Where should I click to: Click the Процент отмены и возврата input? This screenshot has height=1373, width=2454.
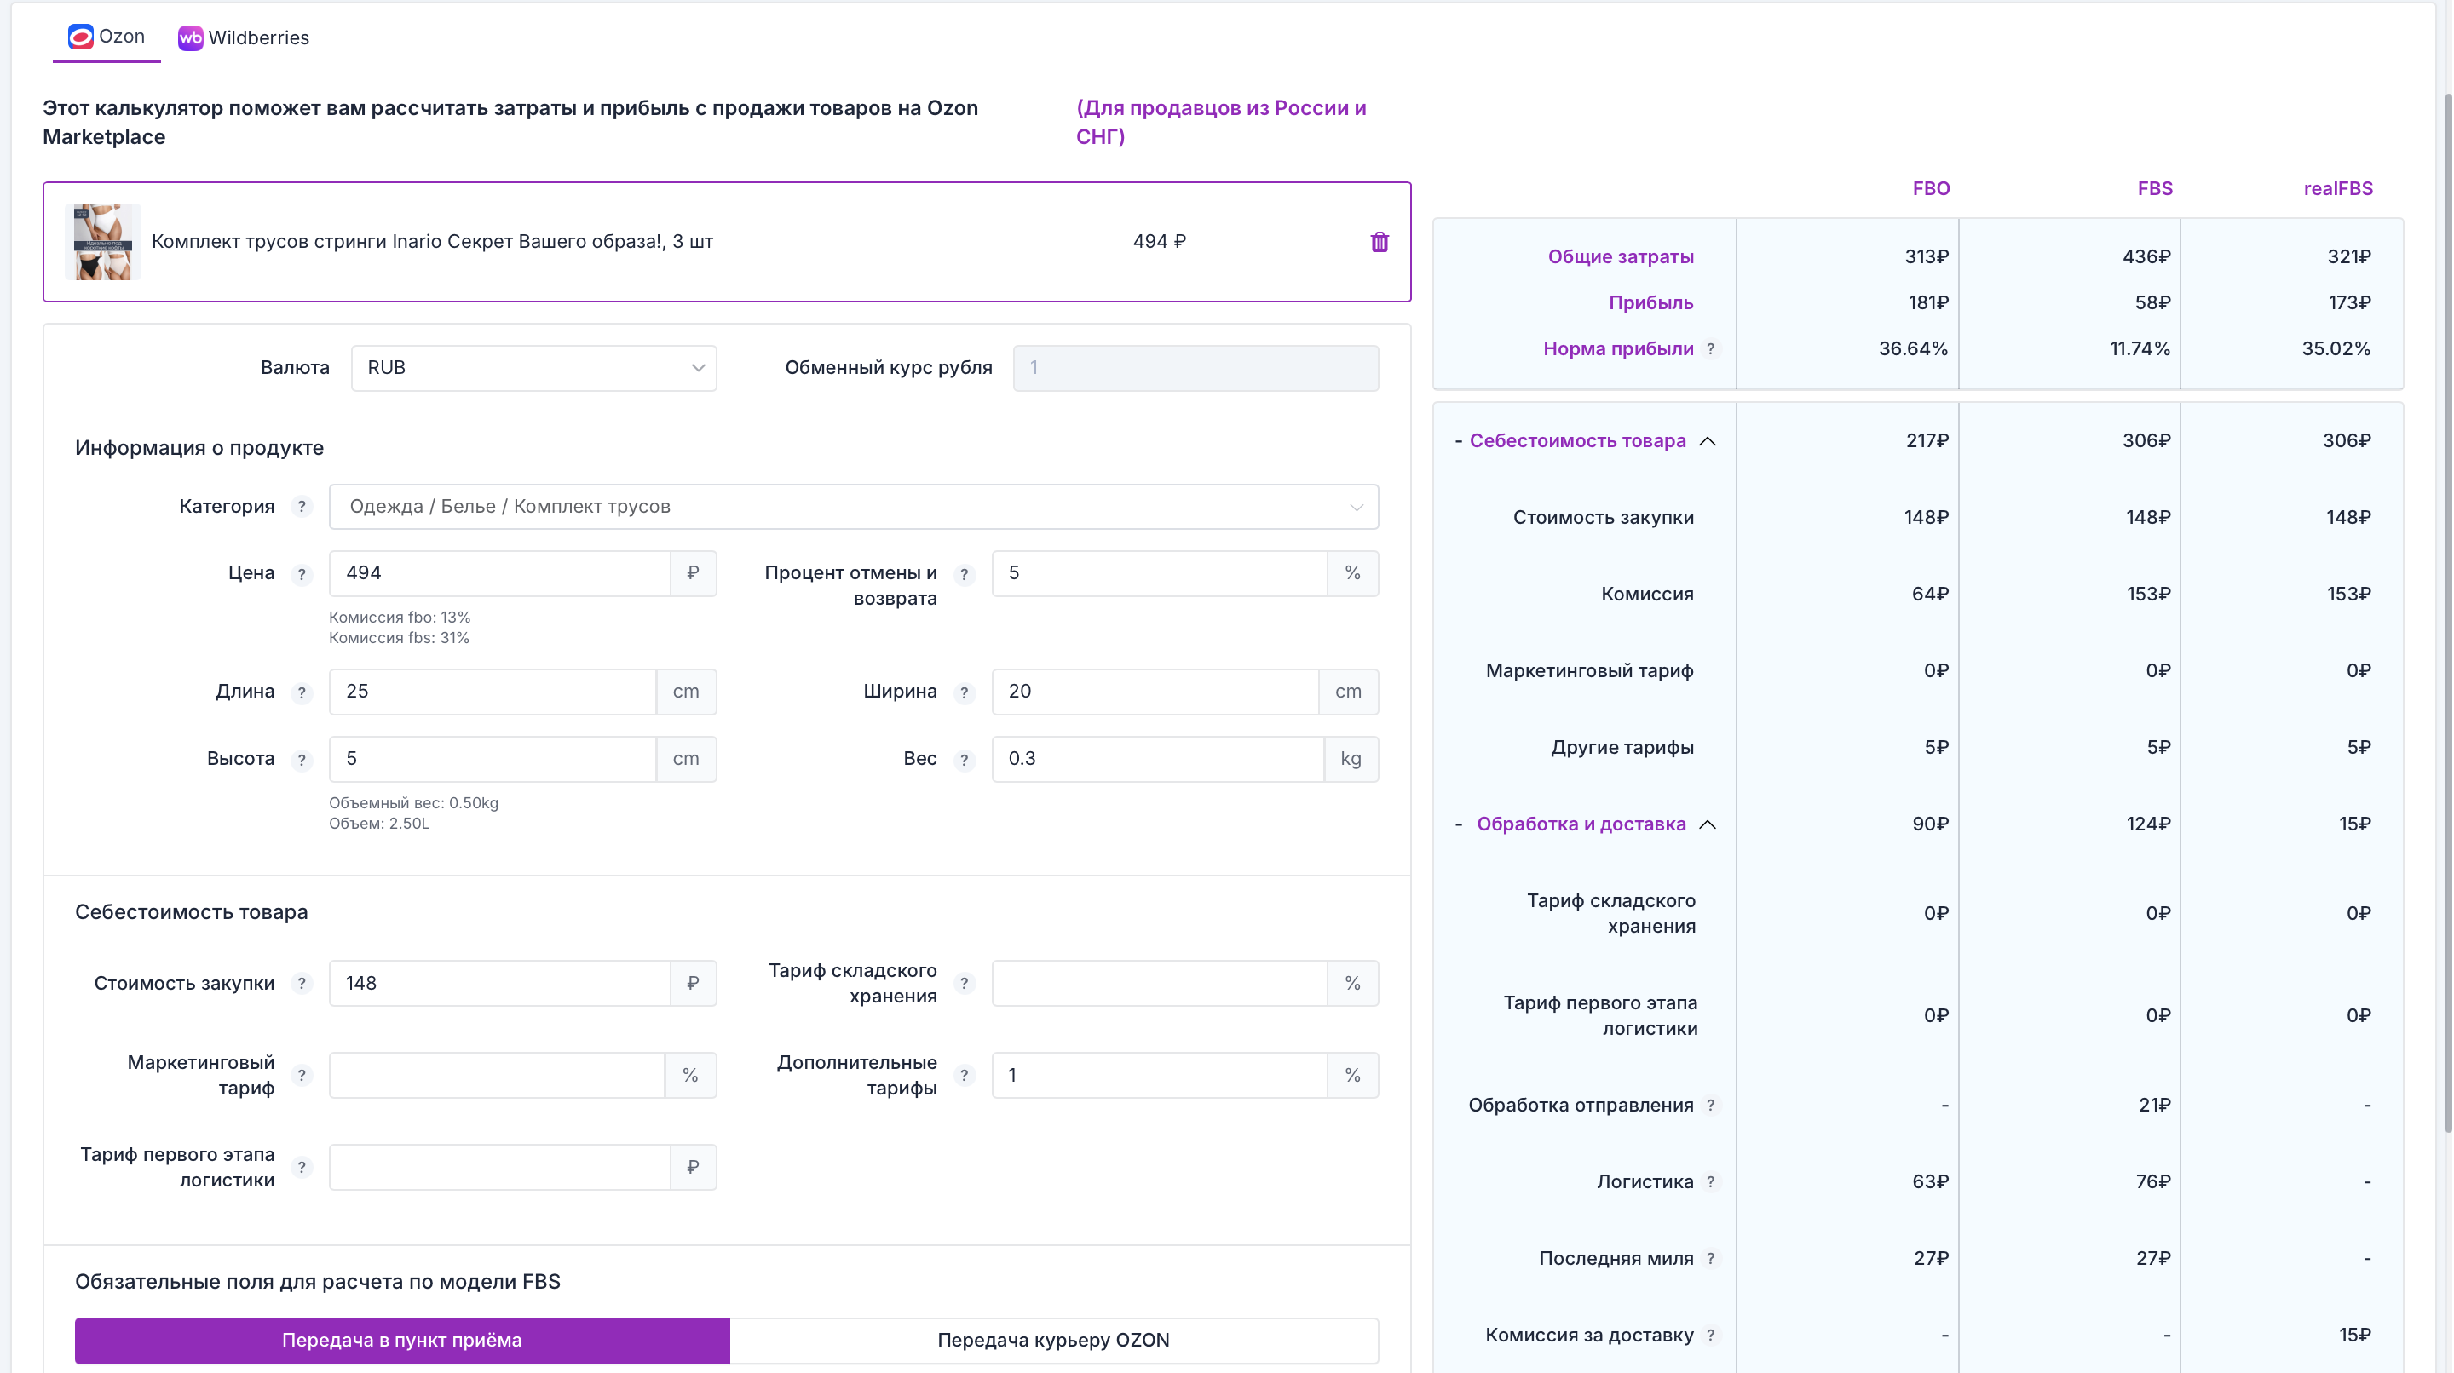(x=1160, y=573)
